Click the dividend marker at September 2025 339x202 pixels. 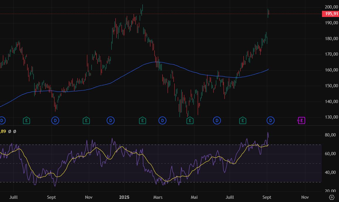(x=271, y=120)
